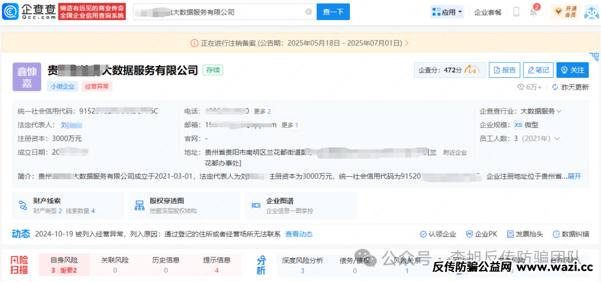Viewport: 601px width, 282px height.
Task: Click the 附近企业 nearby companies button
Action: 455,152
